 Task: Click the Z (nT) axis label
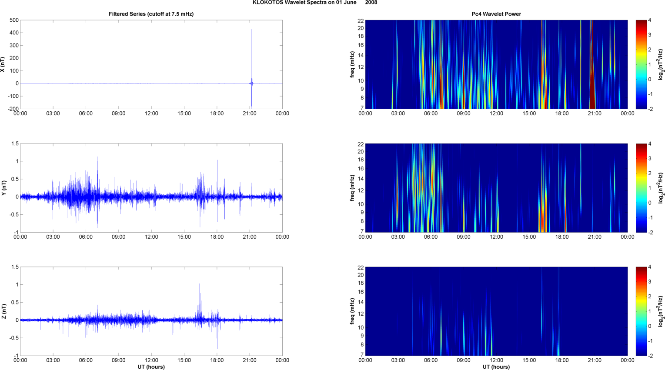point(3,311)
